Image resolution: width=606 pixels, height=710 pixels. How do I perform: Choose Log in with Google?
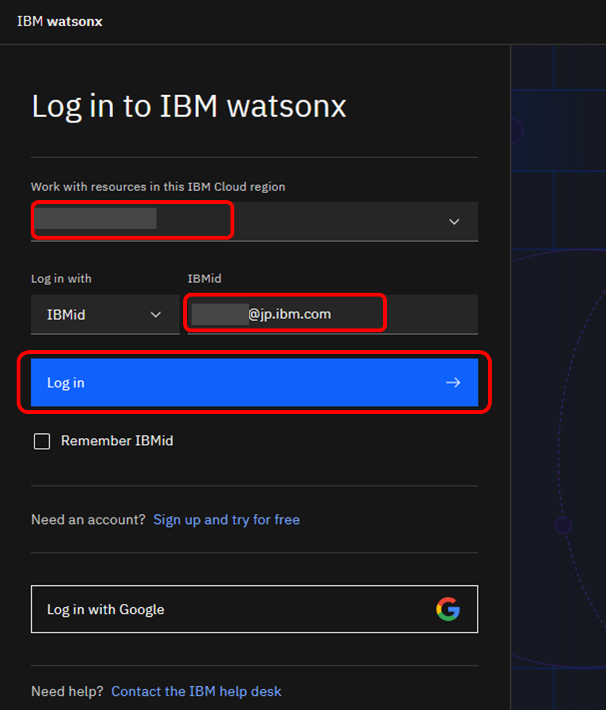point(254,610)
